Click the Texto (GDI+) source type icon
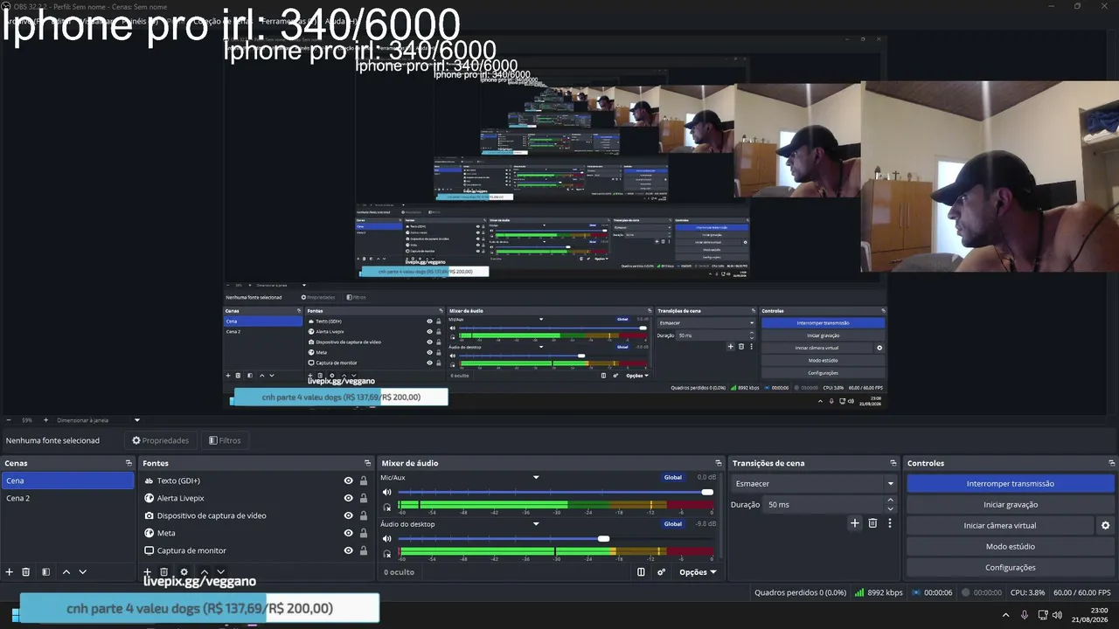This screenshot has height=629, width=1119. point(149,480)
